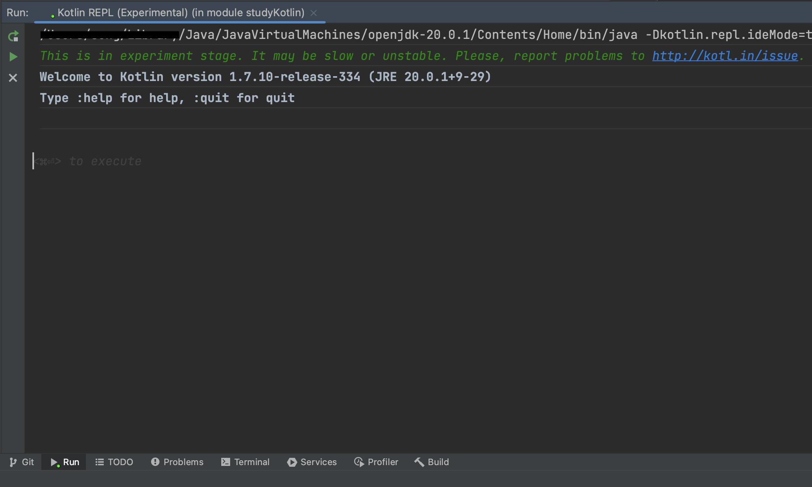Click the X stop icon in left gutter
Screen dimensions: 812x487
coord(13,78)
